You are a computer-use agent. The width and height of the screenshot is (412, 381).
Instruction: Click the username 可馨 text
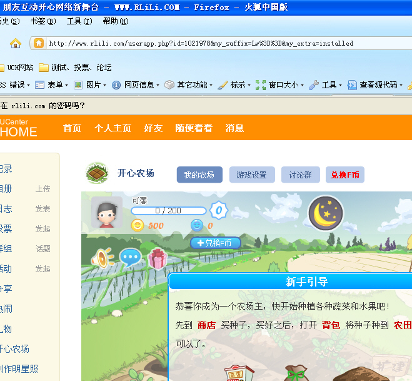coord(139,201)
